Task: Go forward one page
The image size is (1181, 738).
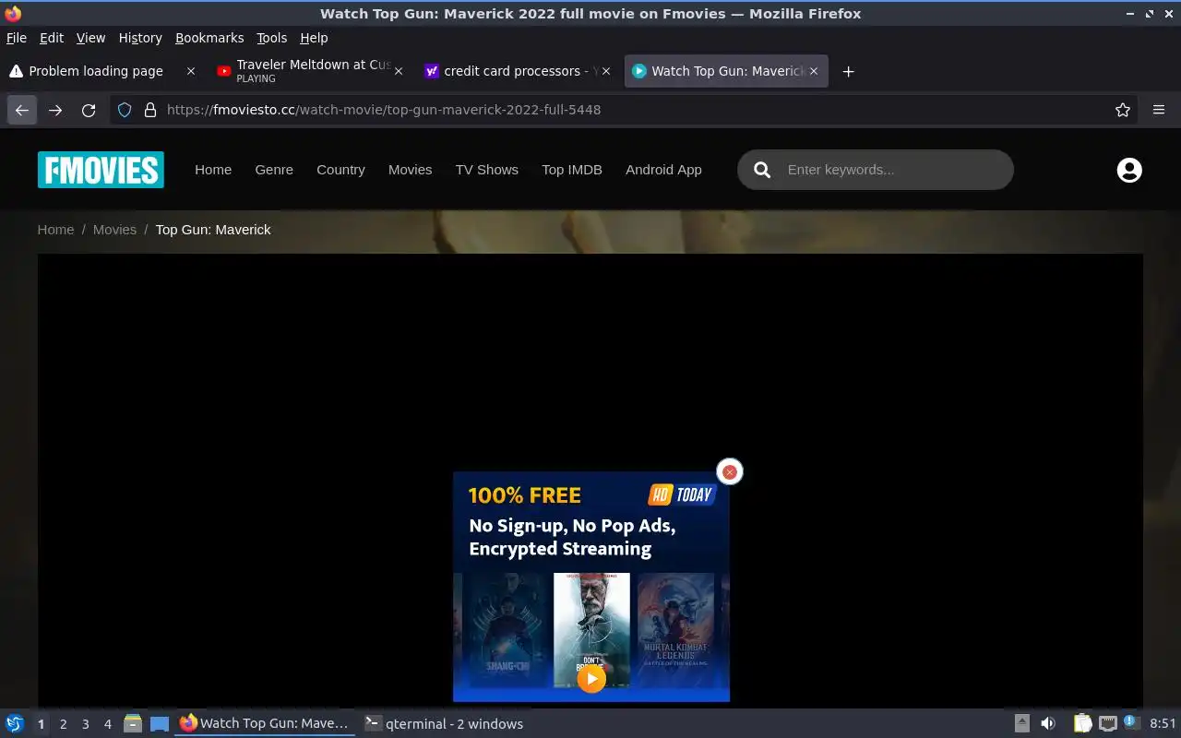Action: [x=55, y=110]
